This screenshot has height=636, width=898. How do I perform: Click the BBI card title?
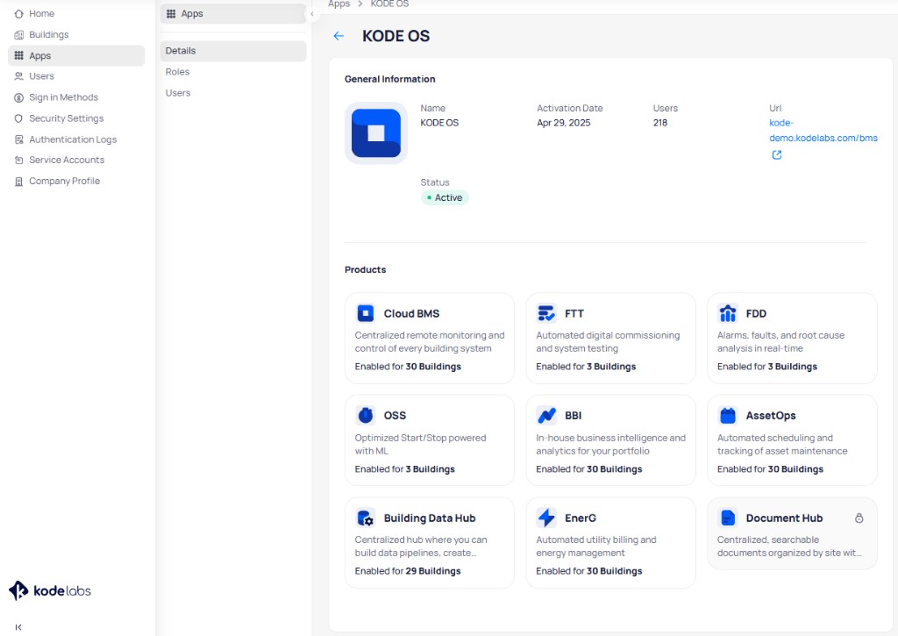click(x=573, y=415)
